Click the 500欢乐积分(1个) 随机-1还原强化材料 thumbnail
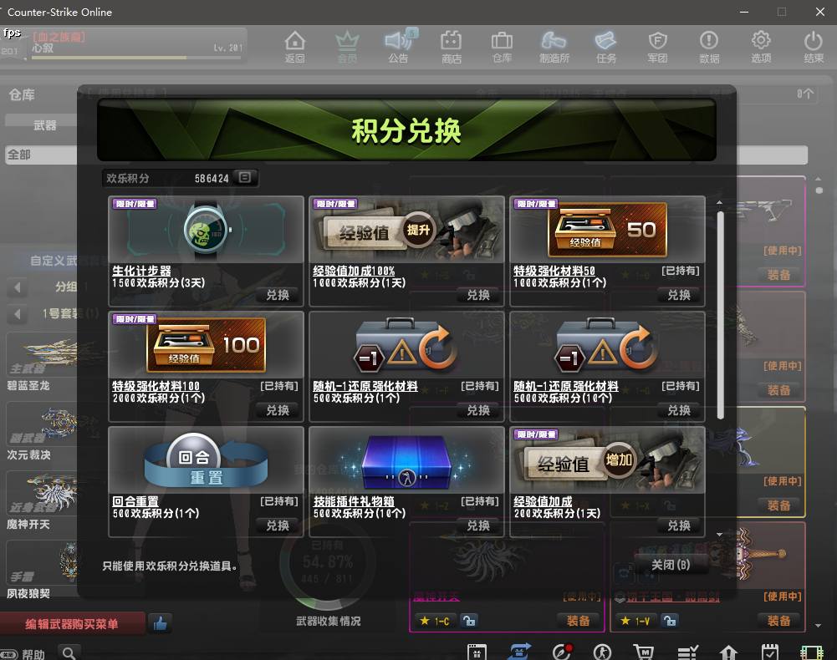837x660 pixels. pos(406,345)
